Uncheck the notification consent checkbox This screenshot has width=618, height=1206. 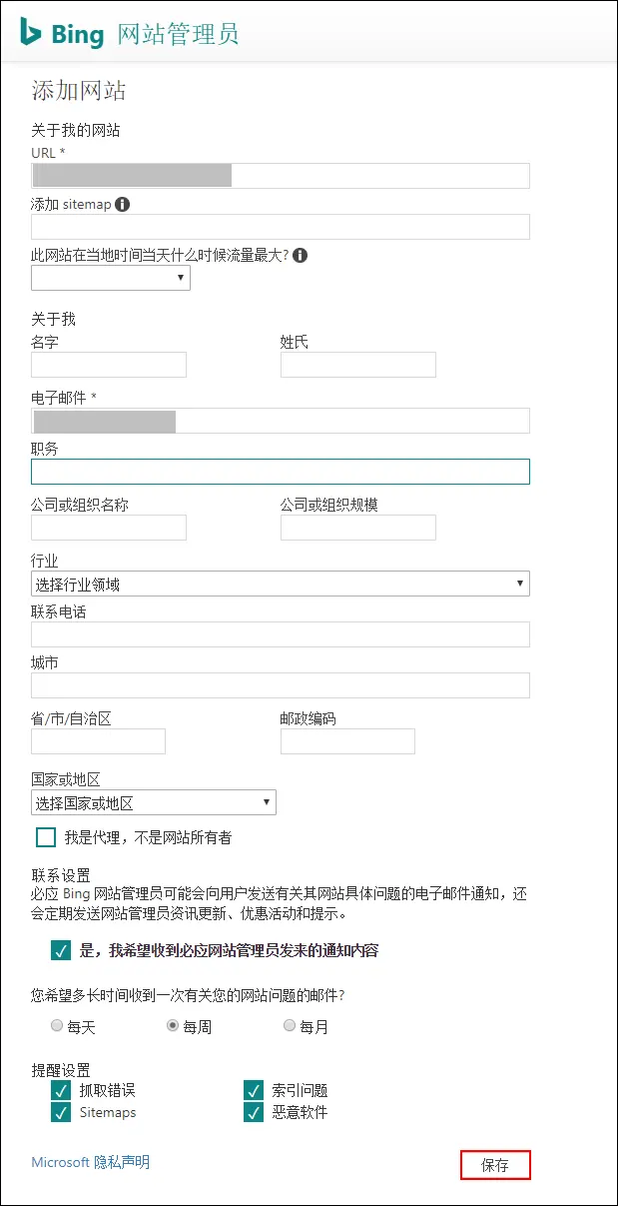click(x=61, y=950)
